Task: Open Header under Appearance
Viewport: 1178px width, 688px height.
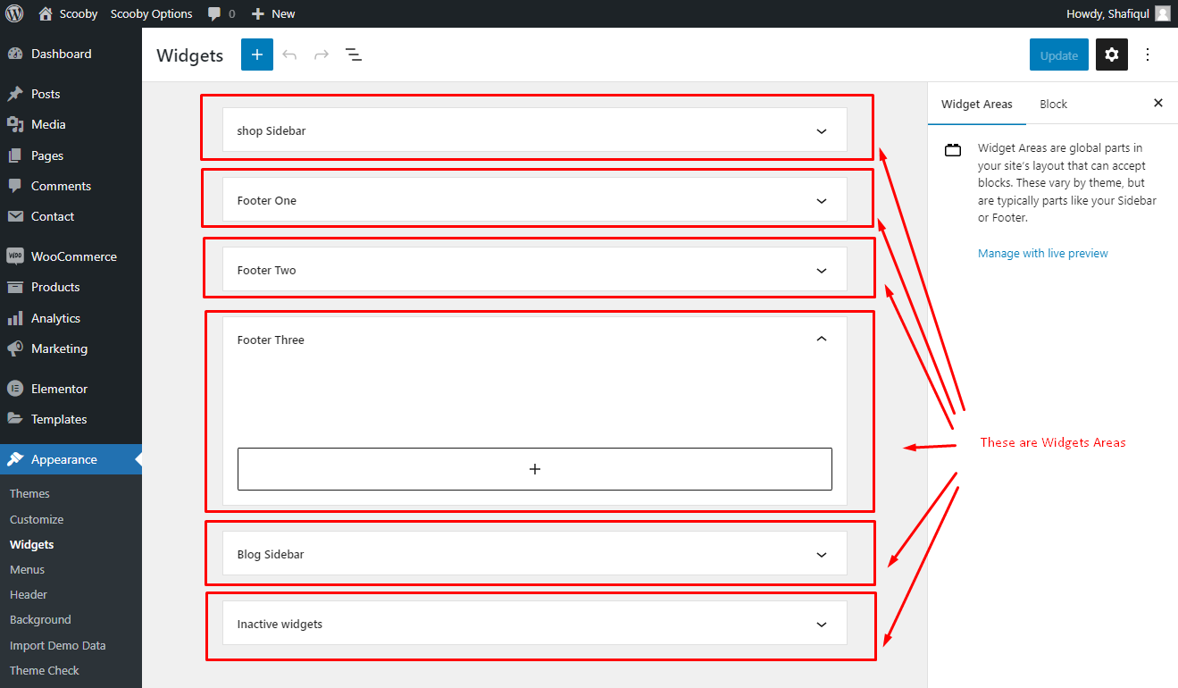Action: [29, 594]
